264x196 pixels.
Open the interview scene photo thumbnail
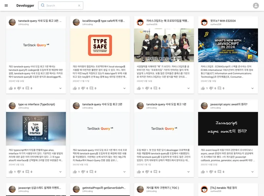pos(164,45)
